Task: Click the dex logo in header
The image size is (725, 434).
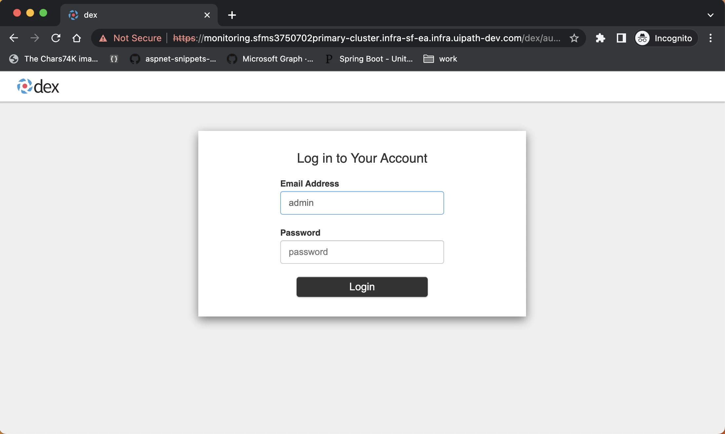Action: tap(38, 86)
